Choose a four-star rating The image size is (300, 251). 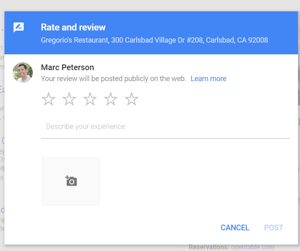pos(111,99)
